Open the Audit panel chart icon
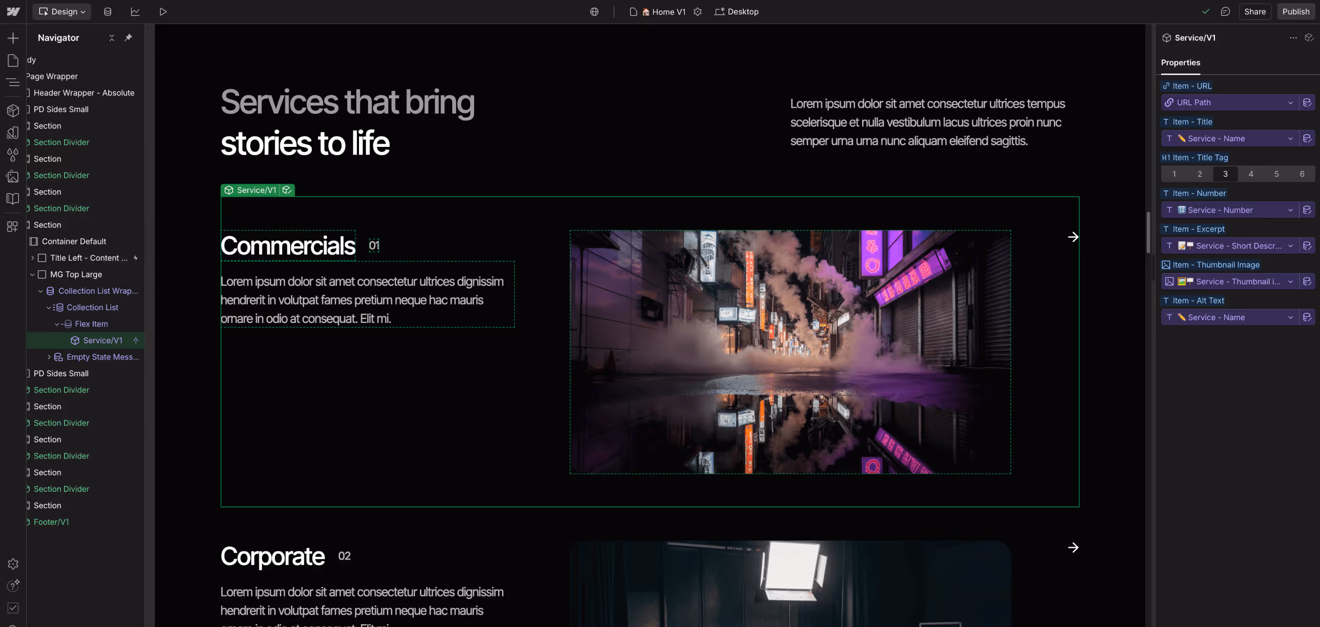The width and height of the screenshot is (1320, 627). 135,11
